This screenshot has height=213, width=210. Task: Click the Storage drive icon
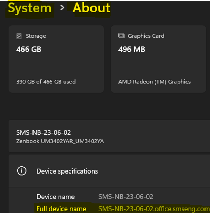[19, 36]
